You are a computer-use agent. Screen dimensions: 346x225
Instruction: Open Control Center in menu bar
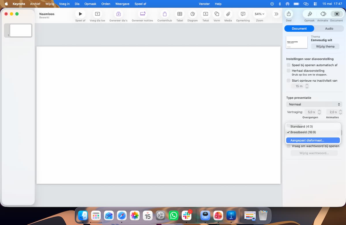pos(315,4)
